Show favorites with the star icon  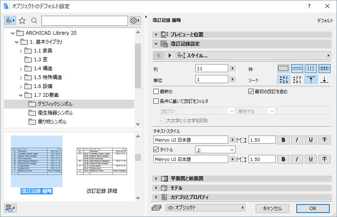point(22,21)
